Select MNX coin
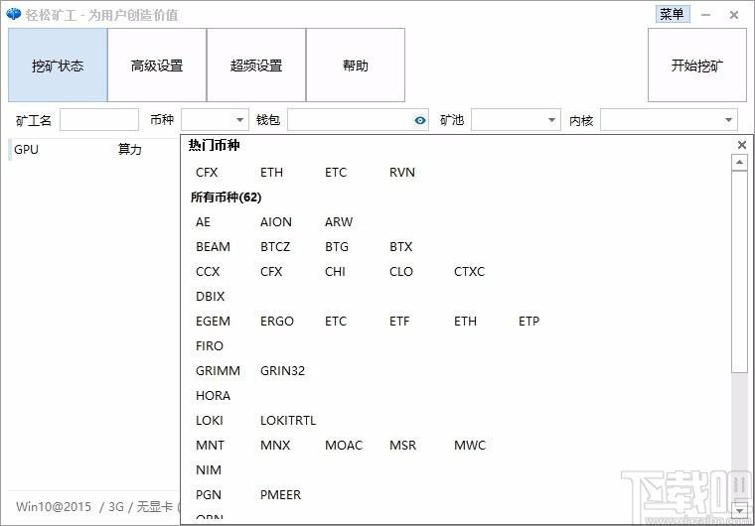755x526 pixels. tap(275, 446)
